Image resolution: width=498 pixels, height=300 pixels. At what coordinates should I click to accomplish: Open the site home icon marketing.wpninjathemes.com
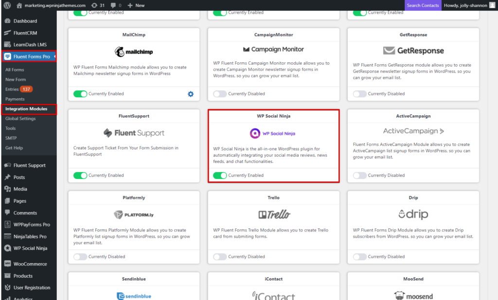click(x=19, y=5)
